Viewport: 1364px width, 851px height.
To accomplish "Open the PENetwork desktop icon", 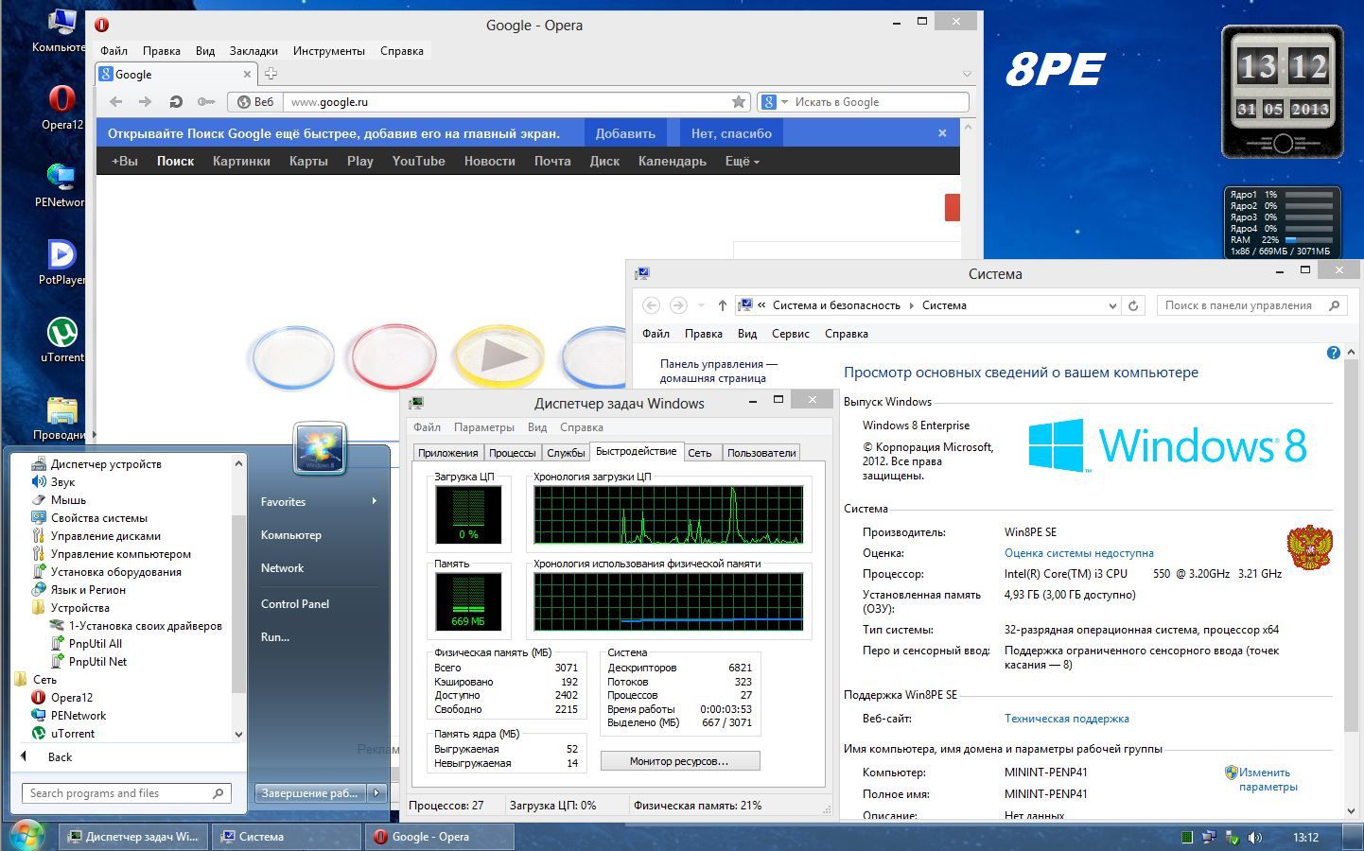I will coord(60,184).
